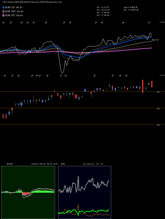The image size is (165, 219).
Task: Click the 34 price axis label
Action: (x=158, y=109)
